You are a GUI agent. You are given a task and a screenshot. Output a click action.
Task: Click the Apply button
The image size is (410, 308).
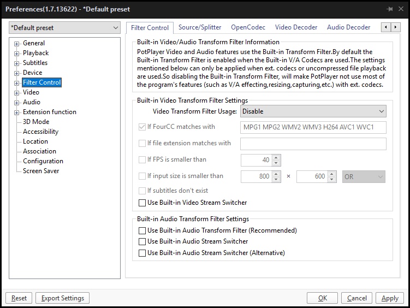tap(390, 298)
